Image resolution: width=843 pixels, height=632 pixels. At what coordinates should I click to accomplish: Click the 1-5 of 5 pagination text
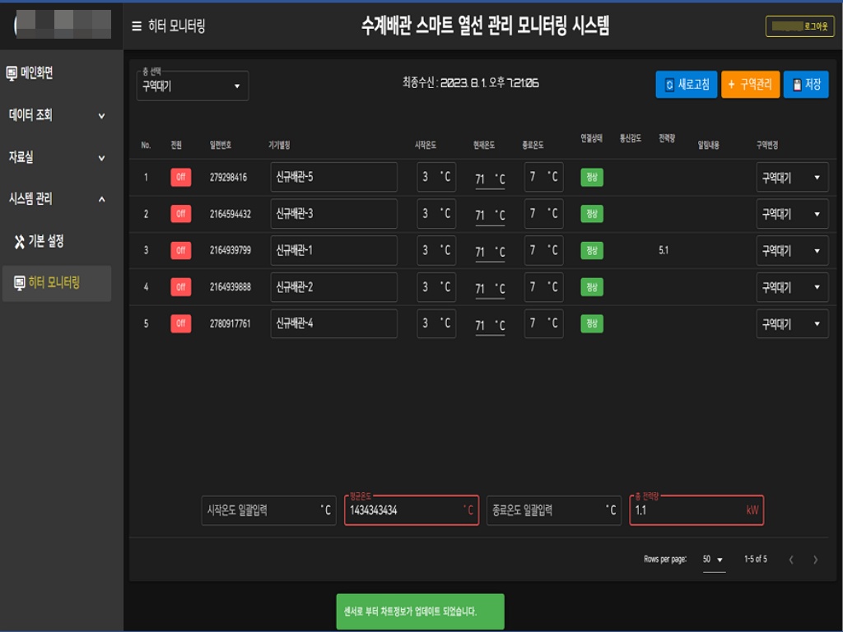[x=756, y=560]
